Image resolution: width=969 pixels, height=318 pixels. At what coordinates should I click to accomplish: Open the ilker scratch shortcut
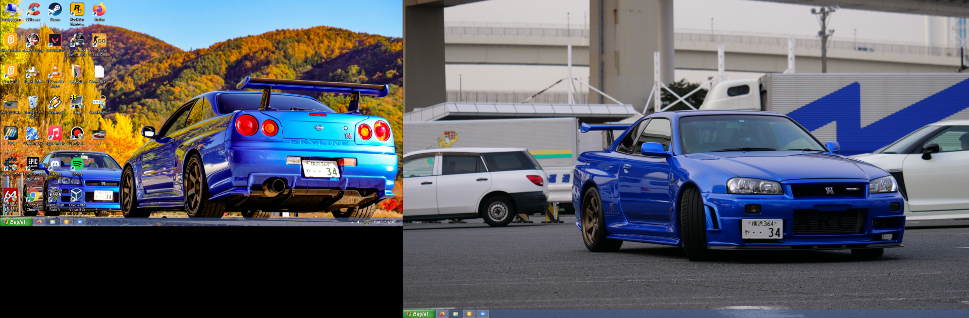coord(11,43)
